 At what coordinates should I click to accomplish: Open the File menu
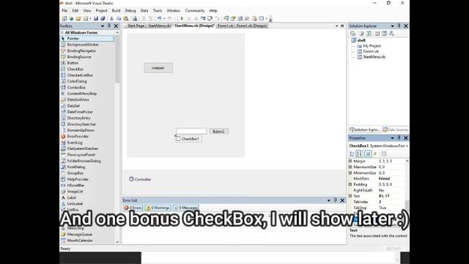[64, 10]
